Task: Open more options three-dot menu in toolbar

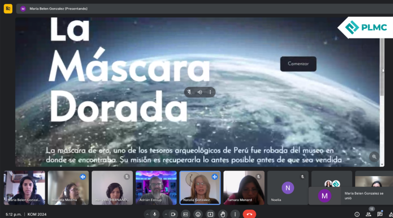Action: (x=235, y=214)
